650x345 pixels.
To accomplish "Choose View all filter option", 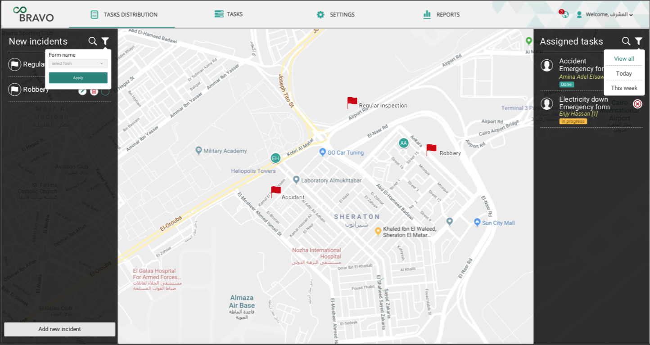I will pos(624,59).
